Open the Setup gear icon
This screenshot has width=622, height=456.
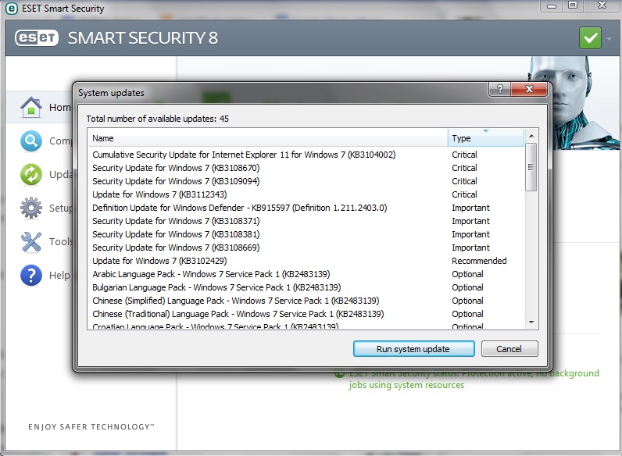[x=31, y=208]
